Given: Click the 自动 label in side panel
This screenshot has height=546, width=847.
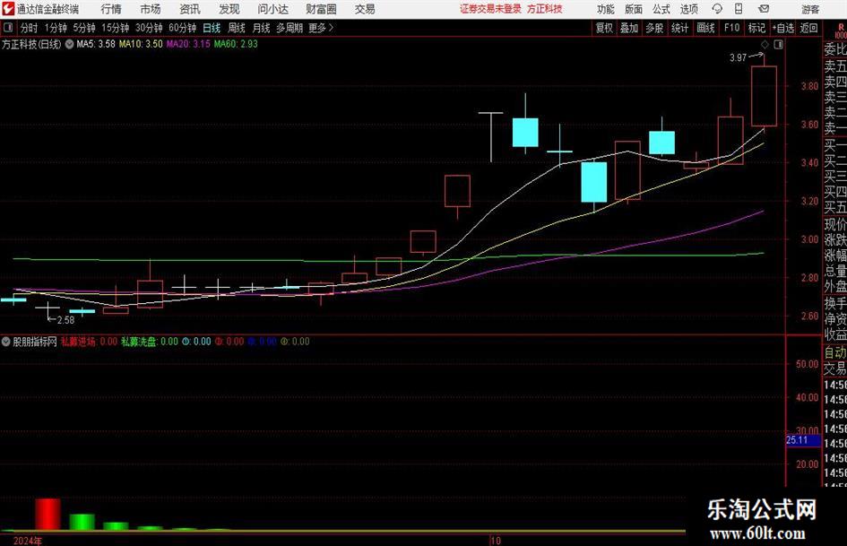Looking at the screenshot, I should [x=835, y=352].
